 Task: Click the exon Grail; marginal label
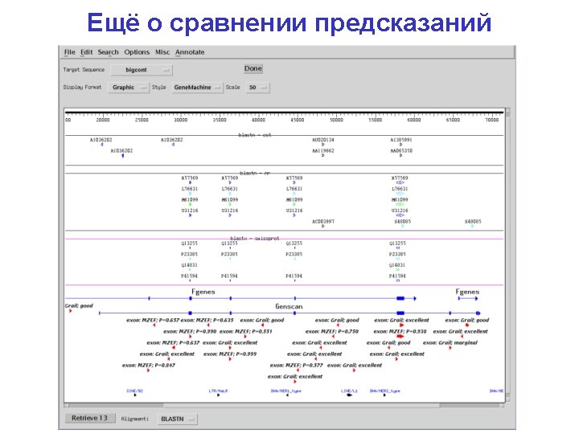450,342
